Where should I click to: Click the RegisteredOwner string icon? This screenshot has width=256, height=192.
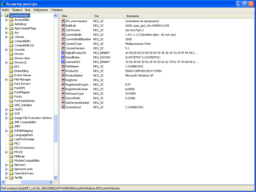[x=63, y=89]
